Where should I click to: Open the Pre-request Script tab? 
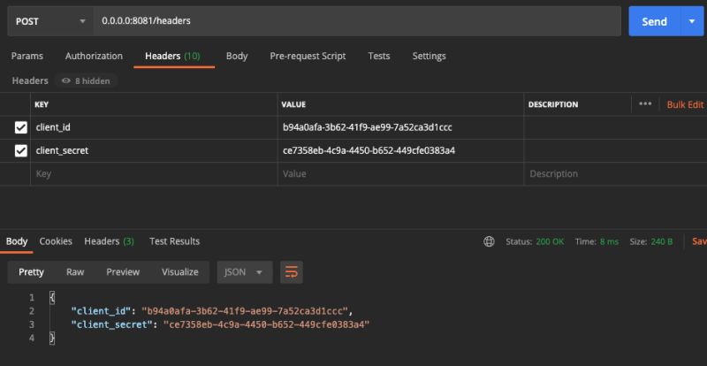308,56
